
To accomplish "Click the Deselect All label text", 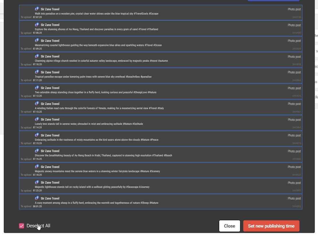I will 38,226.
